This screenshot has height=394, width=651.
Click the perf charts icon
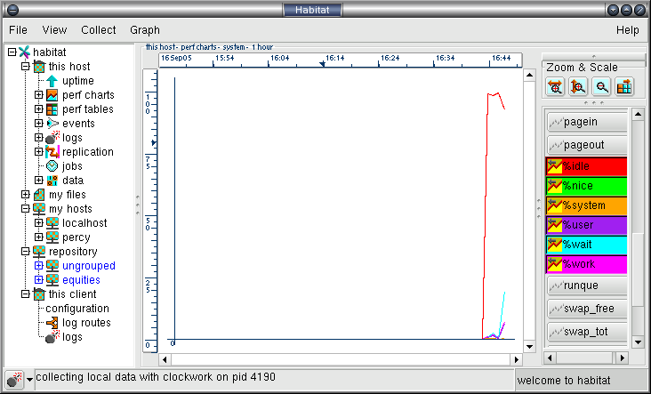point(52,95)
